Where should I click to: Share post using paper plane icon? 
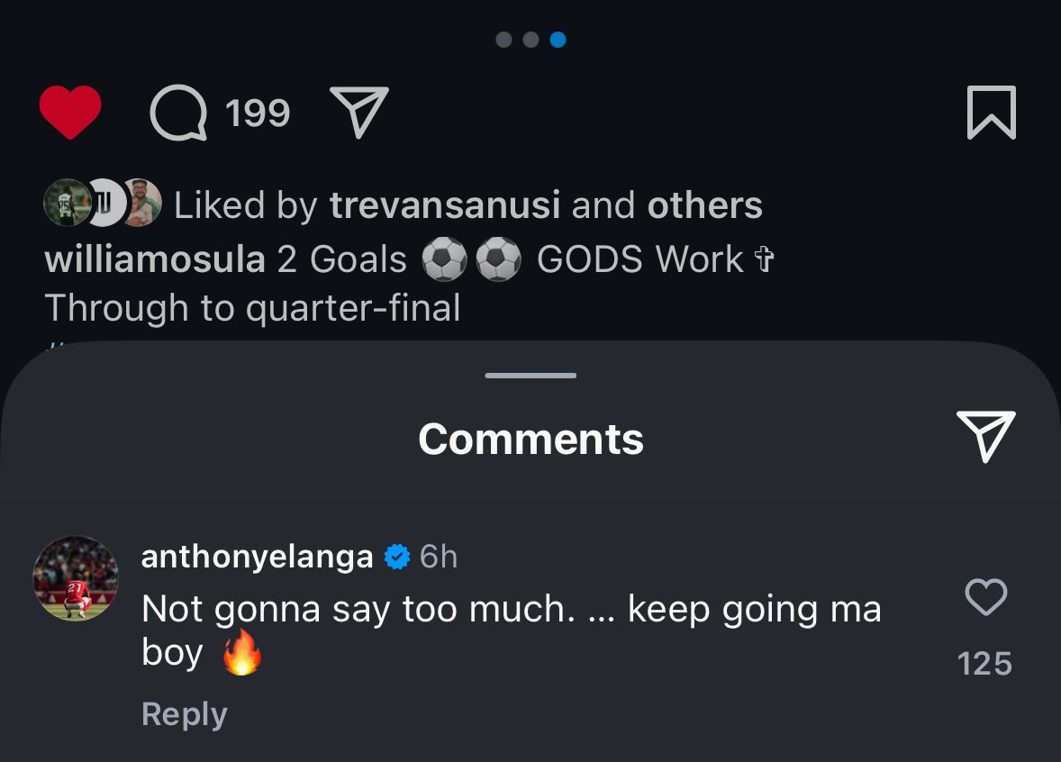pos(359,113)
